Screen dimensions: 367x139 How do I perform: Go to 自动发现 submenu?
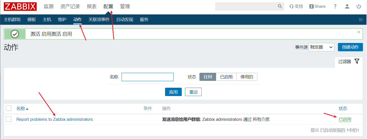pyautogui.click(x=125, y=19)
